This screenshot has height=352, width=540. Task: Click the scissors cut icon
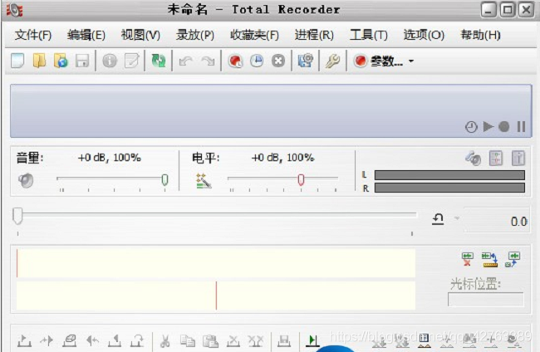click(165, 340)
